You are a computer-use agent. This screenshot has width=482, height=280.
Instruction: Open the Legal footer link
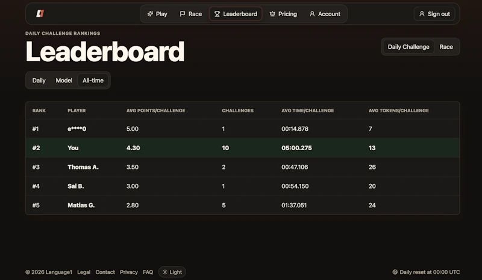coord(84,272)
